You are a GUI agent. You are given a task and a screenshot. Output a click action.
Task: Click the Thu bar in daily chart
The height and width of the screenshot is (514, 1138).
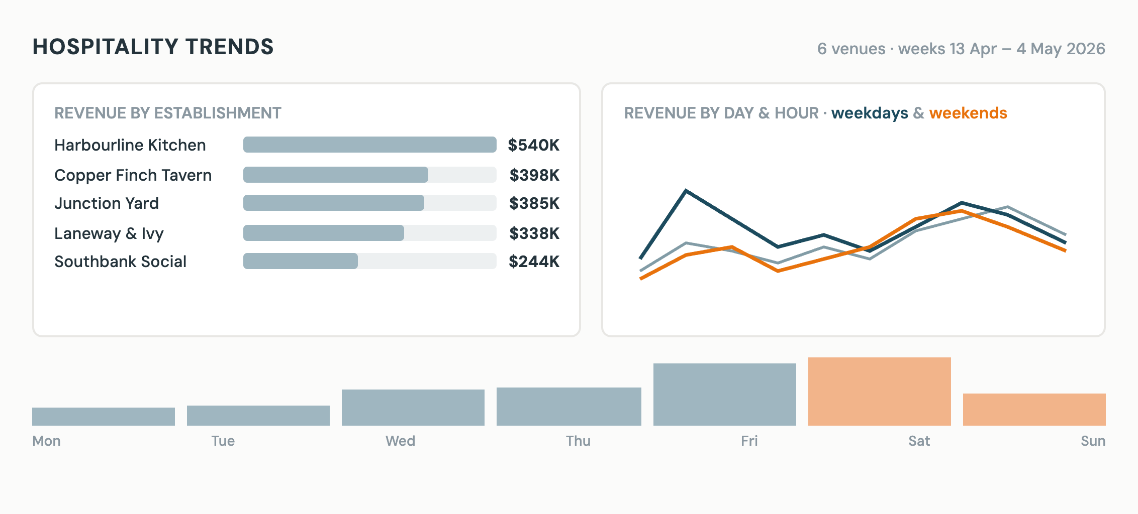569,407
